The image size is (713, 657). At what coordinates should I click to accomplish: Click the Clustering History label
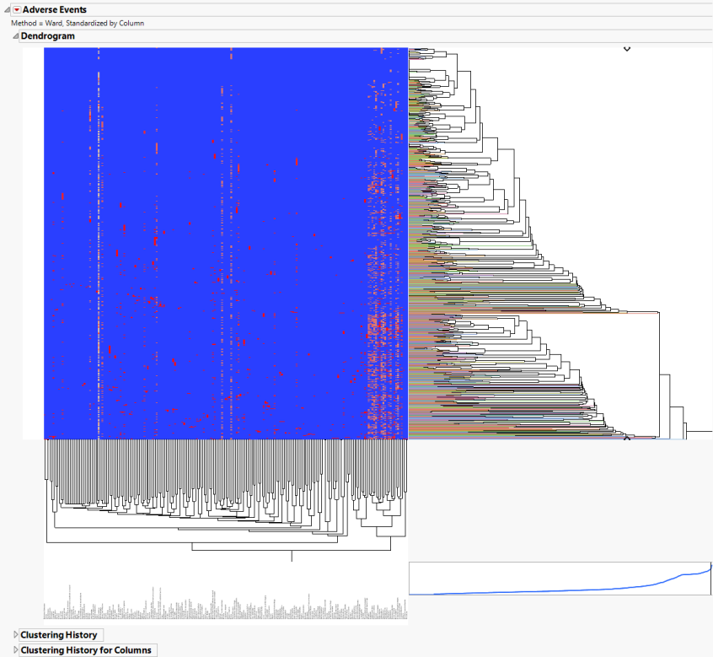point(59,635)
